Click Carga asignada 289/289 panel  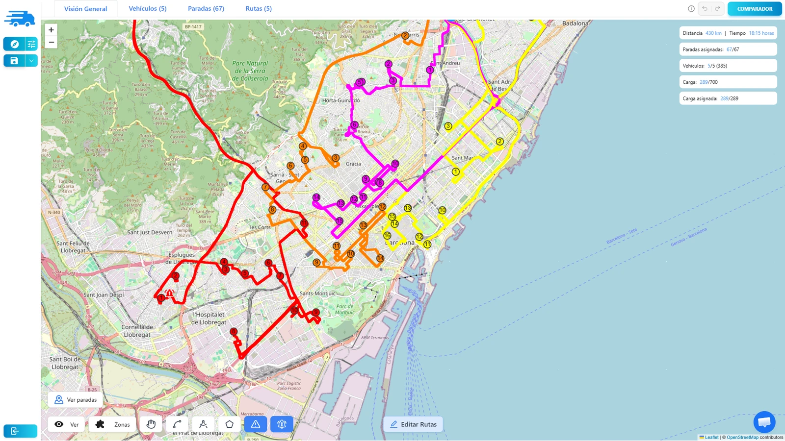[x=728, y=98]
